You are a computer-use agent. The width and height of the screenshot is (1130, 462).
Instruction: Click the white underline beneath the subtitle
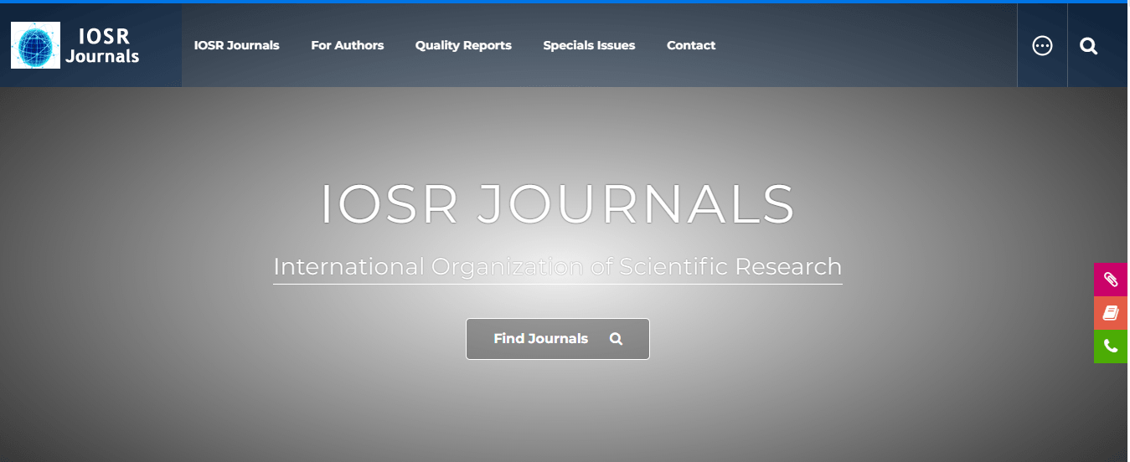point(557,284)
